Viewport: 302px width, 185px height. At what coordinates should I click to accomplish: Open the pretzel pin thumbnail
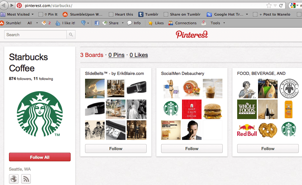pos(268,130)
